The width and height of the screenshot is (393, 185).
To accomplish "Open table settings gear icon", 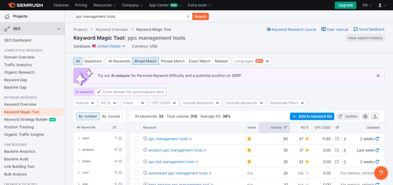I will click(365, 116).
